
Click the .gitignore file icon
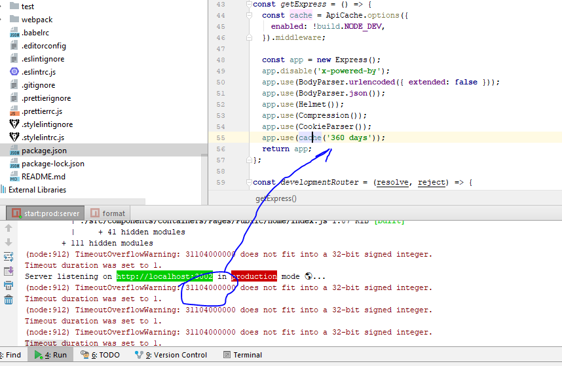(x=14, y=85)
